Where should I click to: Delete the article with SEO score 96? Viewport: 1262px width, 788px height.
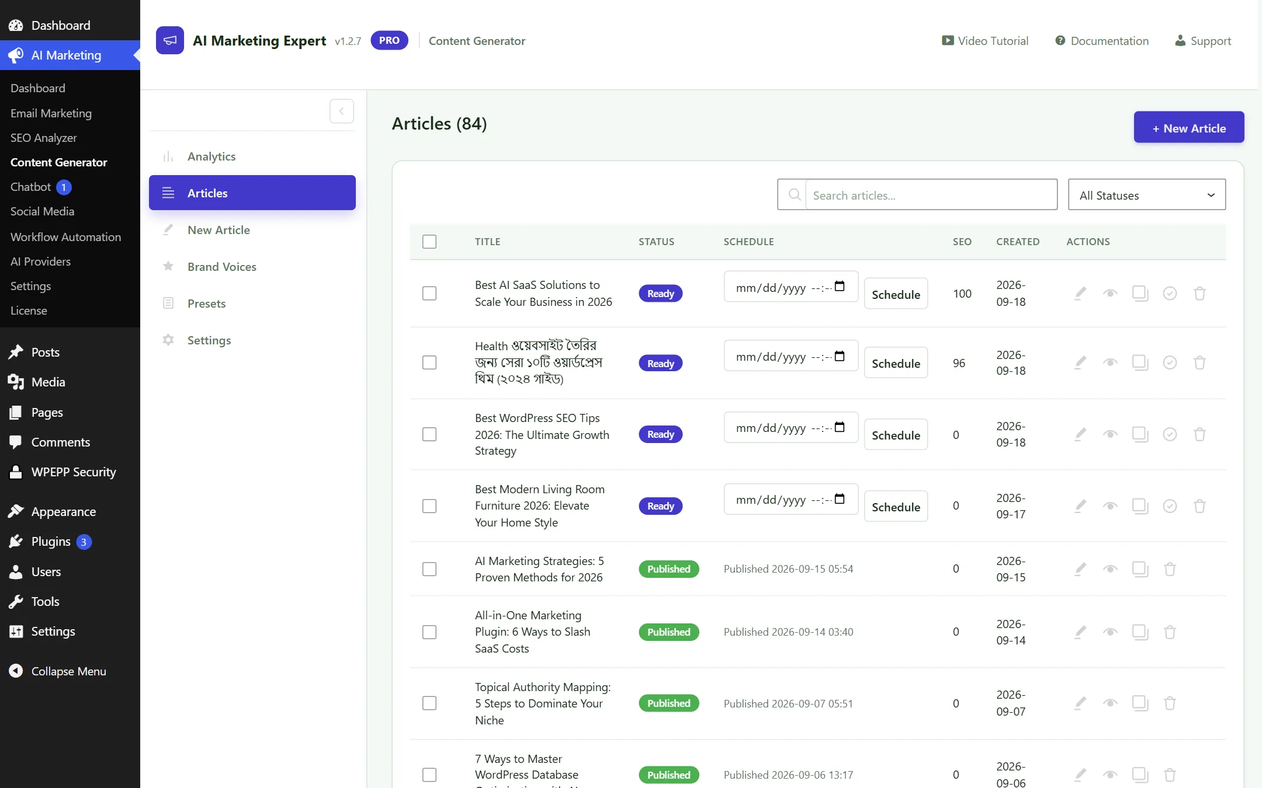1199,362
